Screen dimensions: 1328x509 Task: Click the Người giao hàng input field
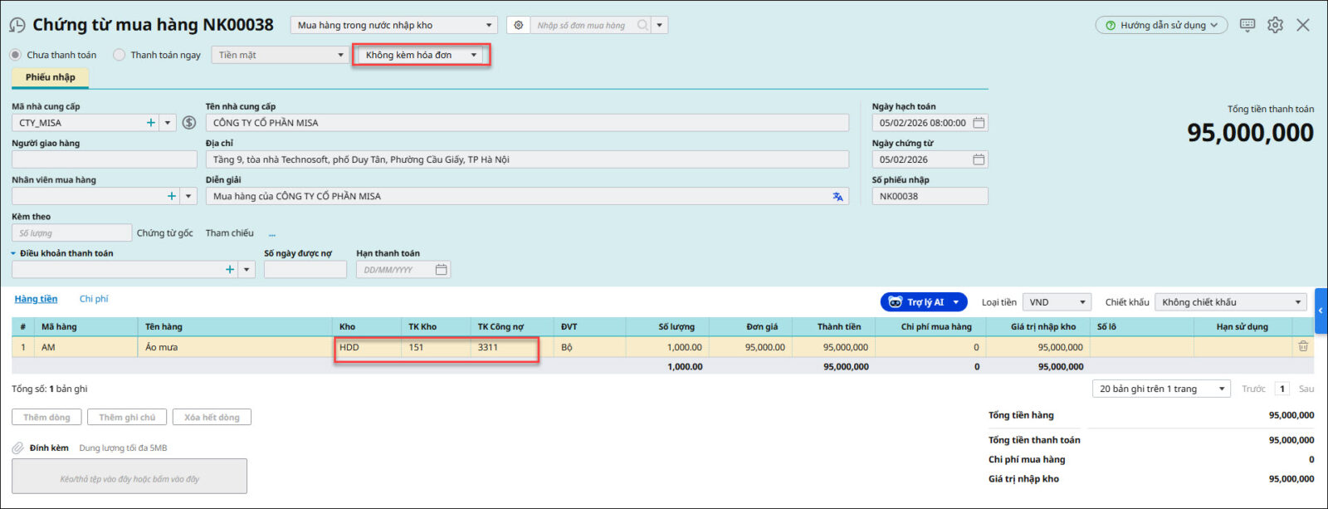coord(104,159)
